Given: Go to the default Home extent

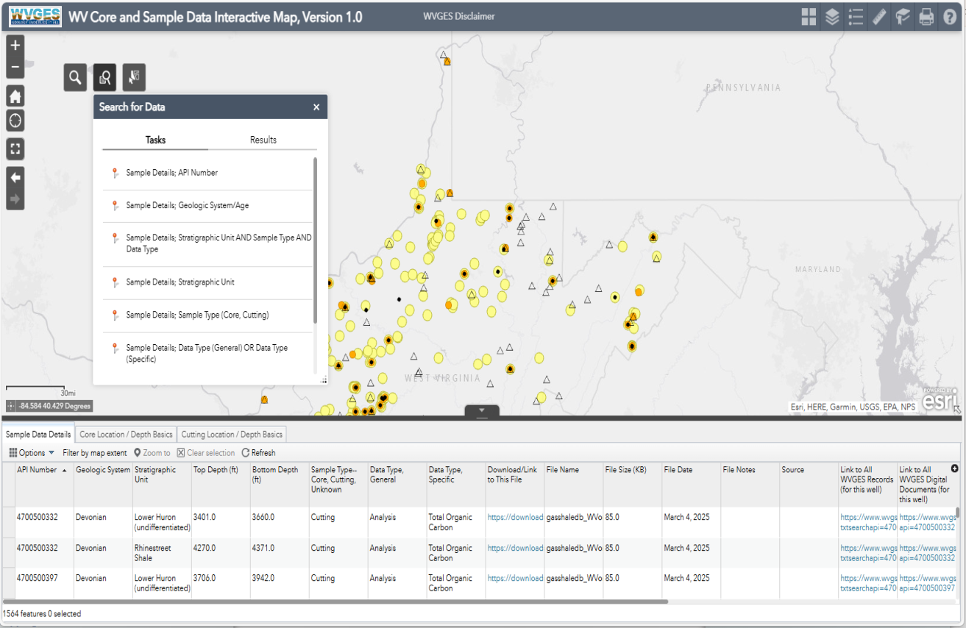Looking at the screenshot, I should pyautogui.click(x=15, y=96).
